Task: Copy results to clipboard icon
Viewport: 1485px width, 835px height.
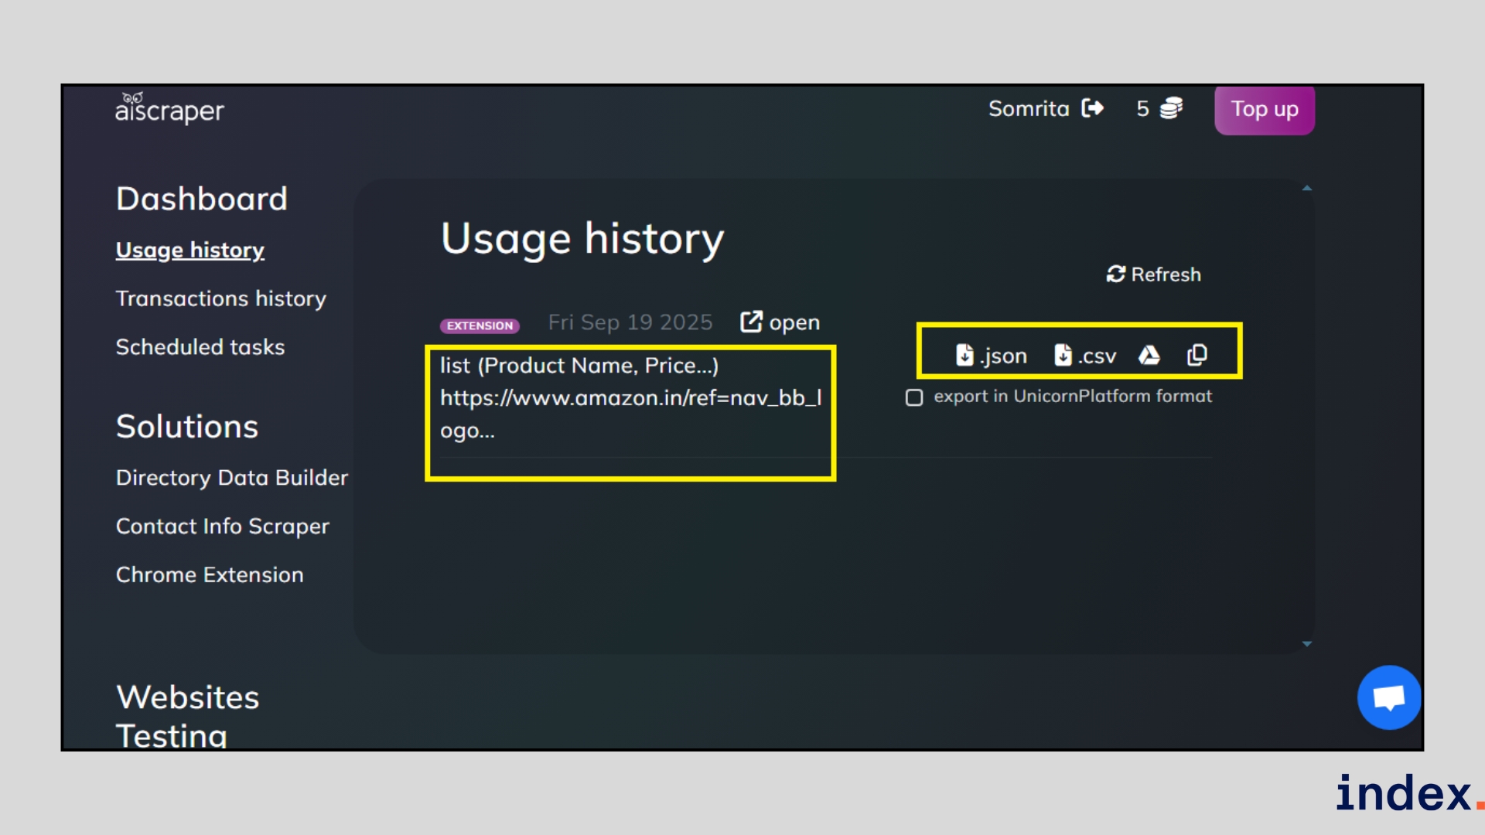Action: [x=1197, y=356]
